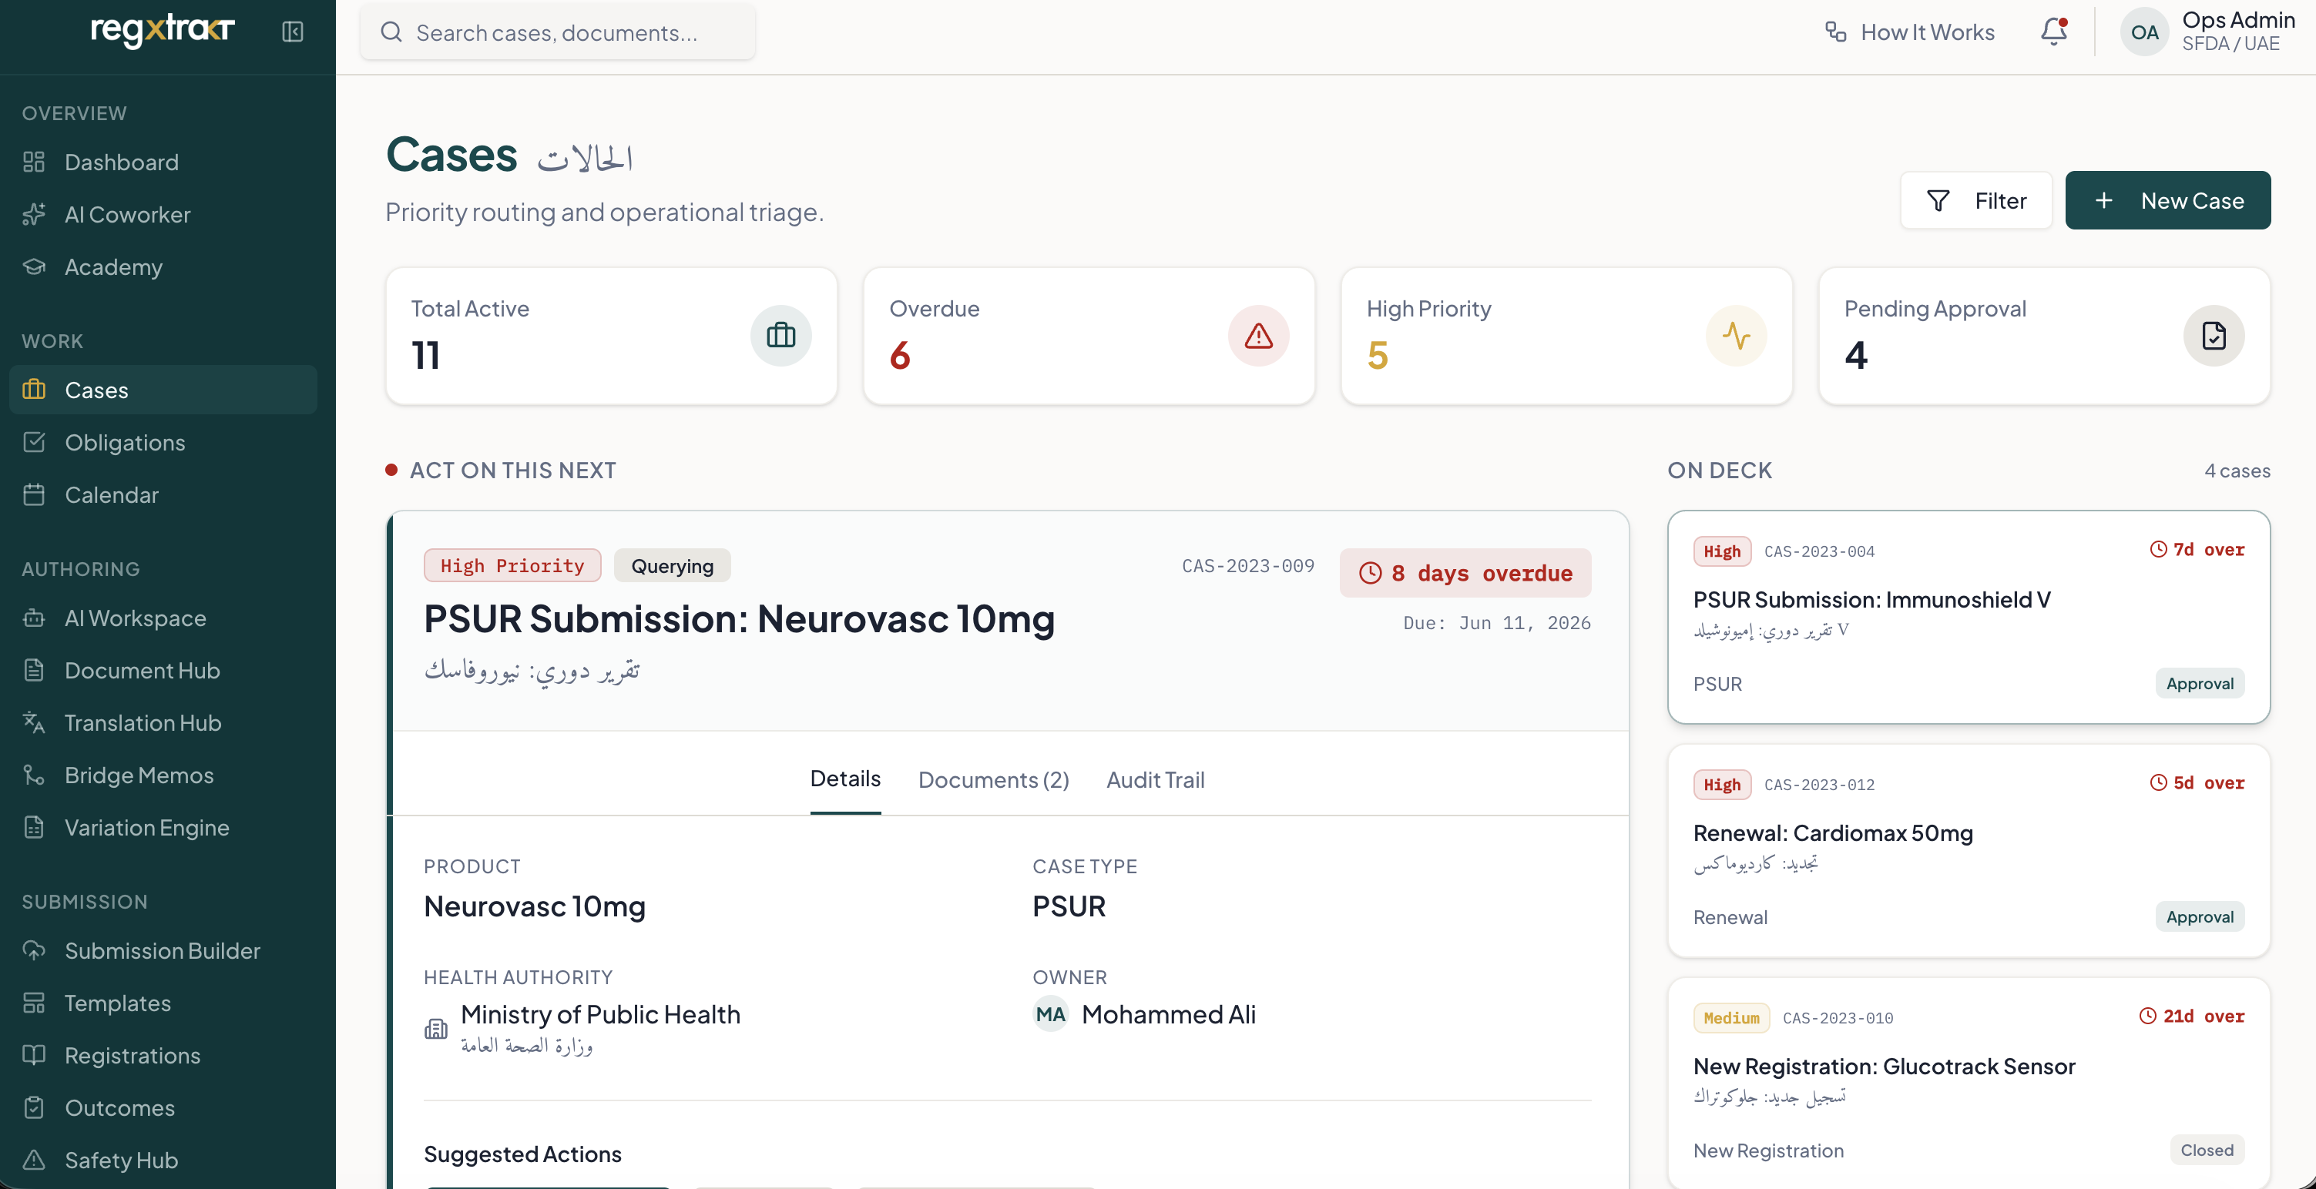The height and width of the screenshot is (1189, 2316).
Task: Click the Ops Admin profile name
Action: (x=2237, y=20)
